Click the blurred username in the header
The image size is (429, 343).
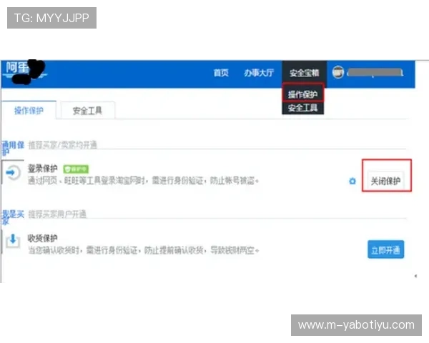(375, 73)
